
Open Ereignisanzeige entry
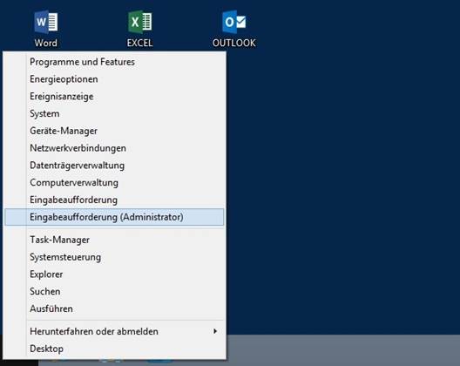coord(114,96)
